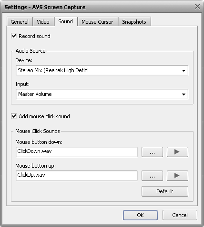Focus the ClickUp.wav text field
The height and width of the screenshot is (227, 204).
pos(77,176)
